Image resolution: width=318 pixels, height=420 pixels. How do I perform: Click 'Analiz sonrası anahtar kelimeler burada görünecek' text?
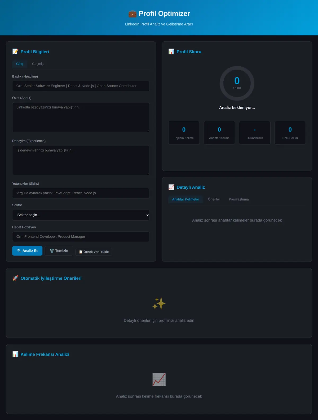tap(237, 220)
